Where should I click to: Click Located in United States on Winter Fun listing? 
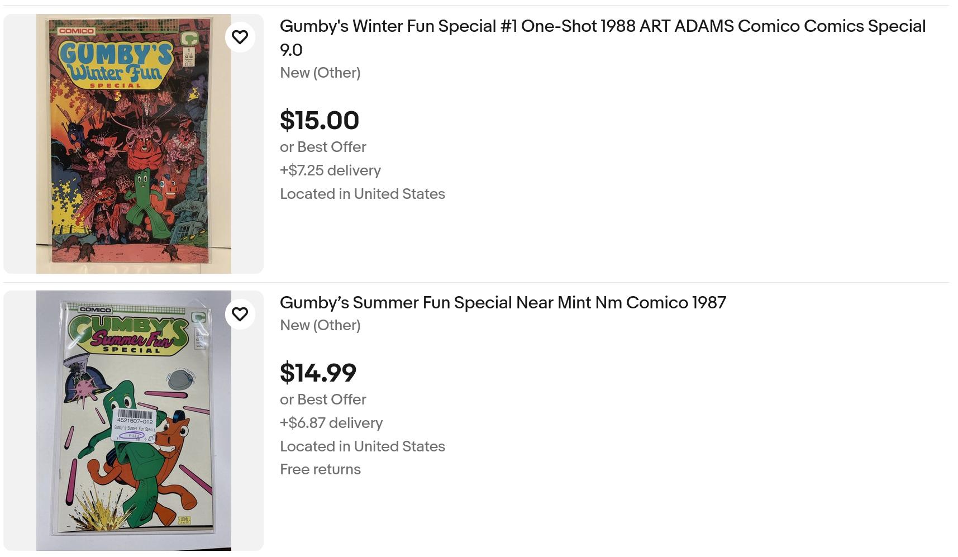tap(363, 194)
